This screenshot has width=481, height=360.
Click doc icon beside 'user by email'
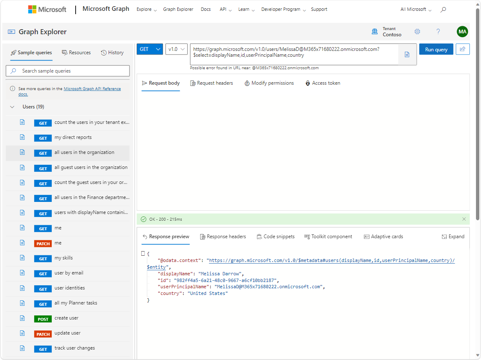pyautogui.click(x=23, y=273)
